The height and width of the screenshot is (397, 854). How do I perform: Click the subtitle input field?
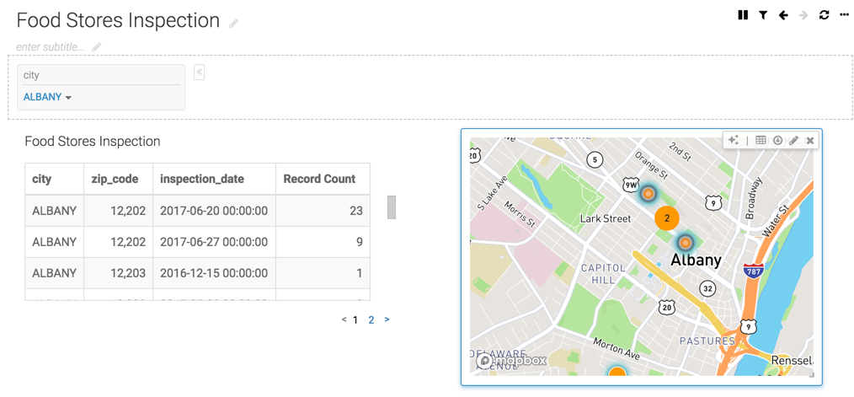(51, 47)
